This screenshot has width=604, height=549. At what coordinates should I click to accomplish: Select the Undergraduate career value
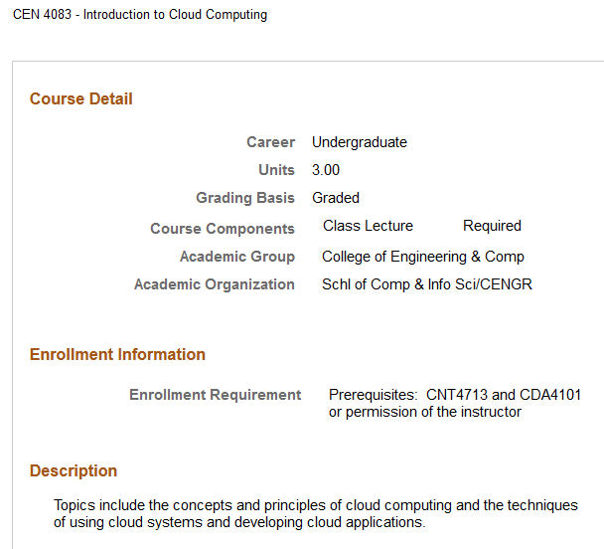(360, 142)
